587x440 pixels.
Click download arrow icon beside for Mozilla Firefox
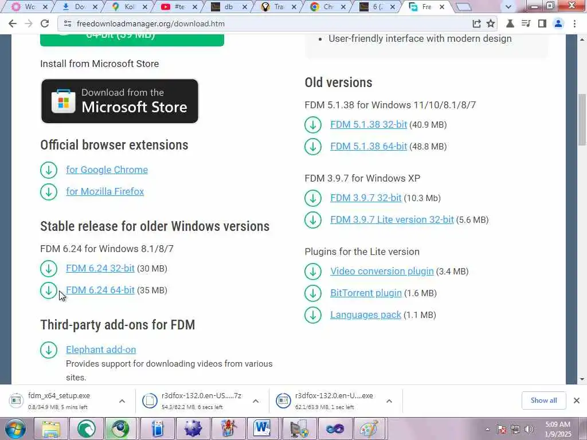coord(49,191)
